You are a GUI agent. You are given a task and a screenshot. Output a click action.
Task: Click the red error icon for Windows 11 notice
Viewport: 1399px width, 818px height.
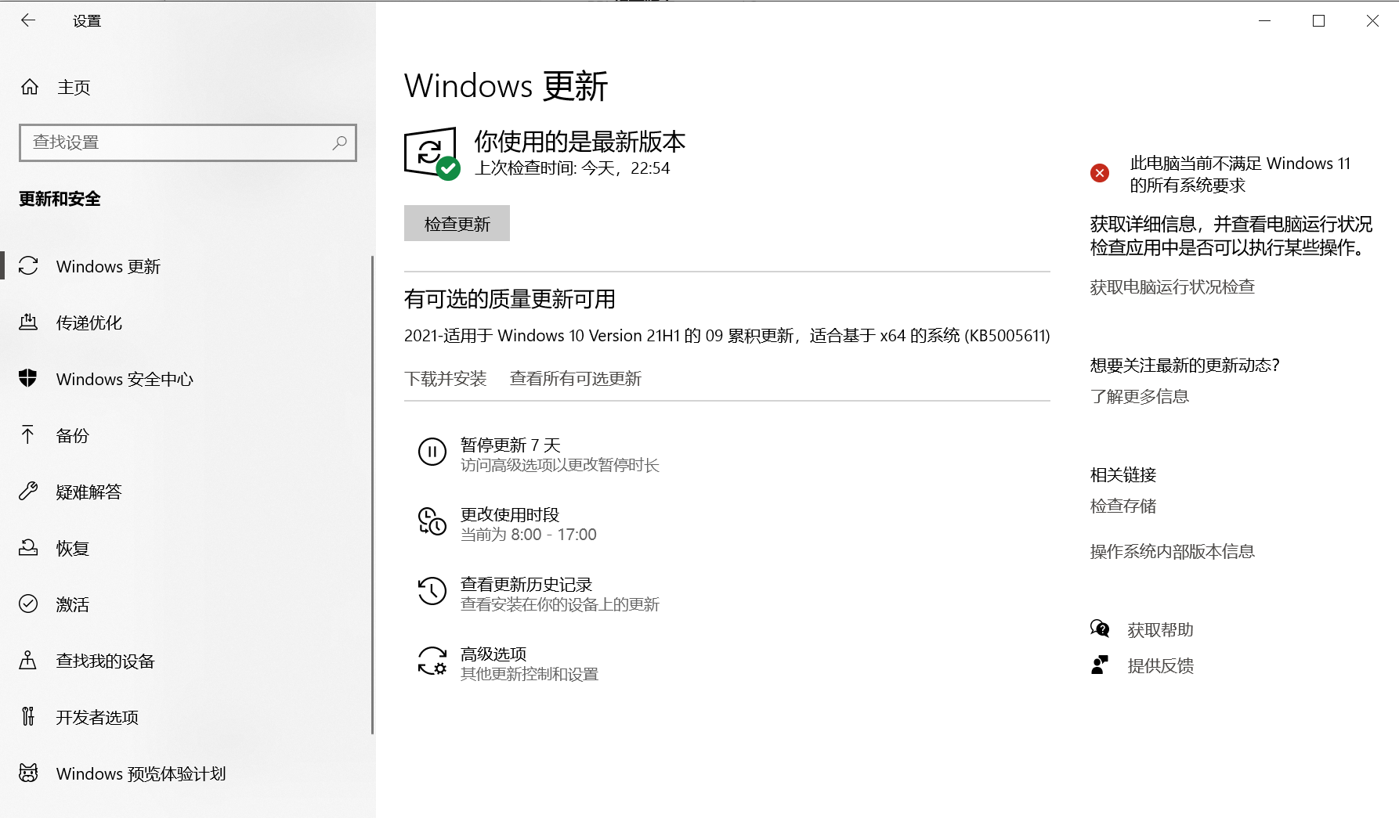[x=1100, y=173]
